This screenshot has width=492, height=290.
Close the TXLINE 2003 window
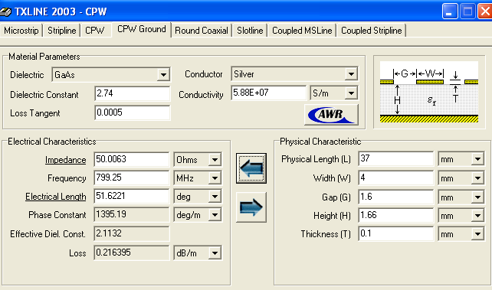coord(485,11)
